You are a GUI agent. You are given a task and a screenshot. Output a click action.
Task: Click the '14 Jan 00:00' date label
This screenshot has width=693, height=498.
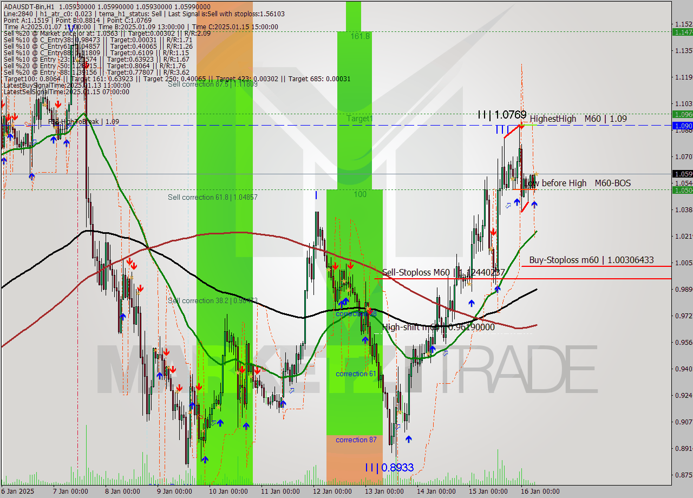(x=436, y=492)
